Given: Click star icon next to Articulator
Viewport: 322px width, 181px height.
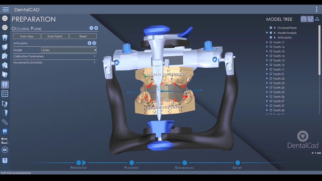Looking at the screenshot, I should (x=275, y=37).
